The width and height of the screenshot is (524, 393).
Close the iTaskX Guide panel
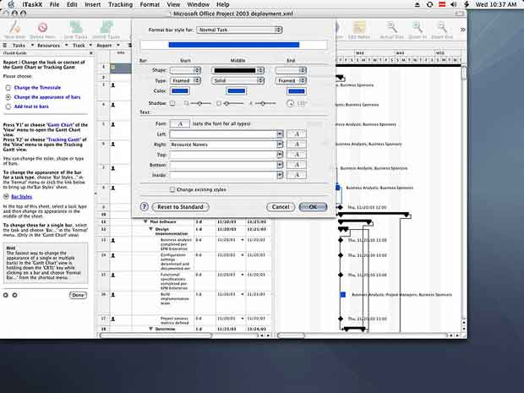click(x=91, y=53)
